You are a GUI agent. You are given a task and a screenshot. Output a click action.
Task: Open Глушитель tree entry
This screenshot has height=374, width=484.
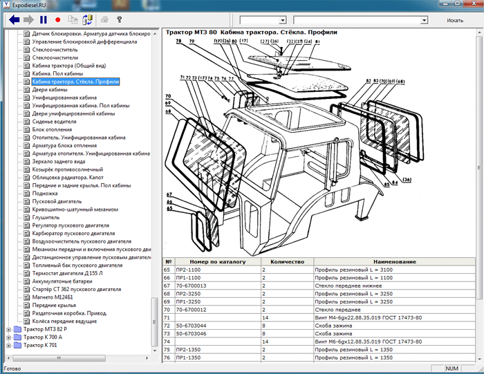[x=46, y=218]
